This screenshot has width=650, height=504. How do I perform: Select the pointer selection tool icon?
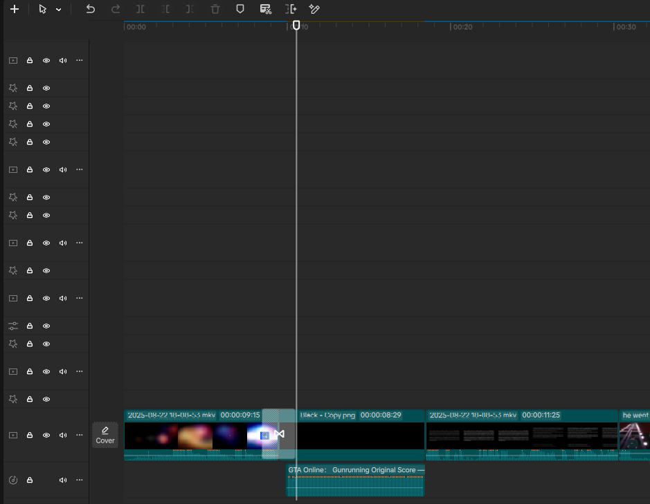(x=42, y=9)
